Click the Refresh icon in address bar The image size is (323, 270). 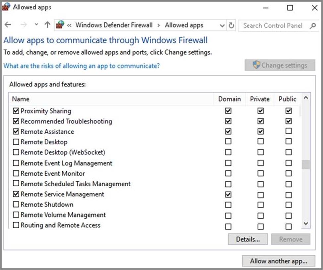pos(231,25)
